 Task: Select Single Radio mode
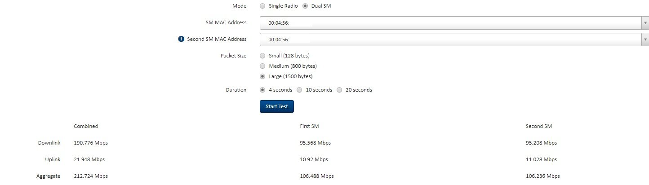tap(262, 6)
